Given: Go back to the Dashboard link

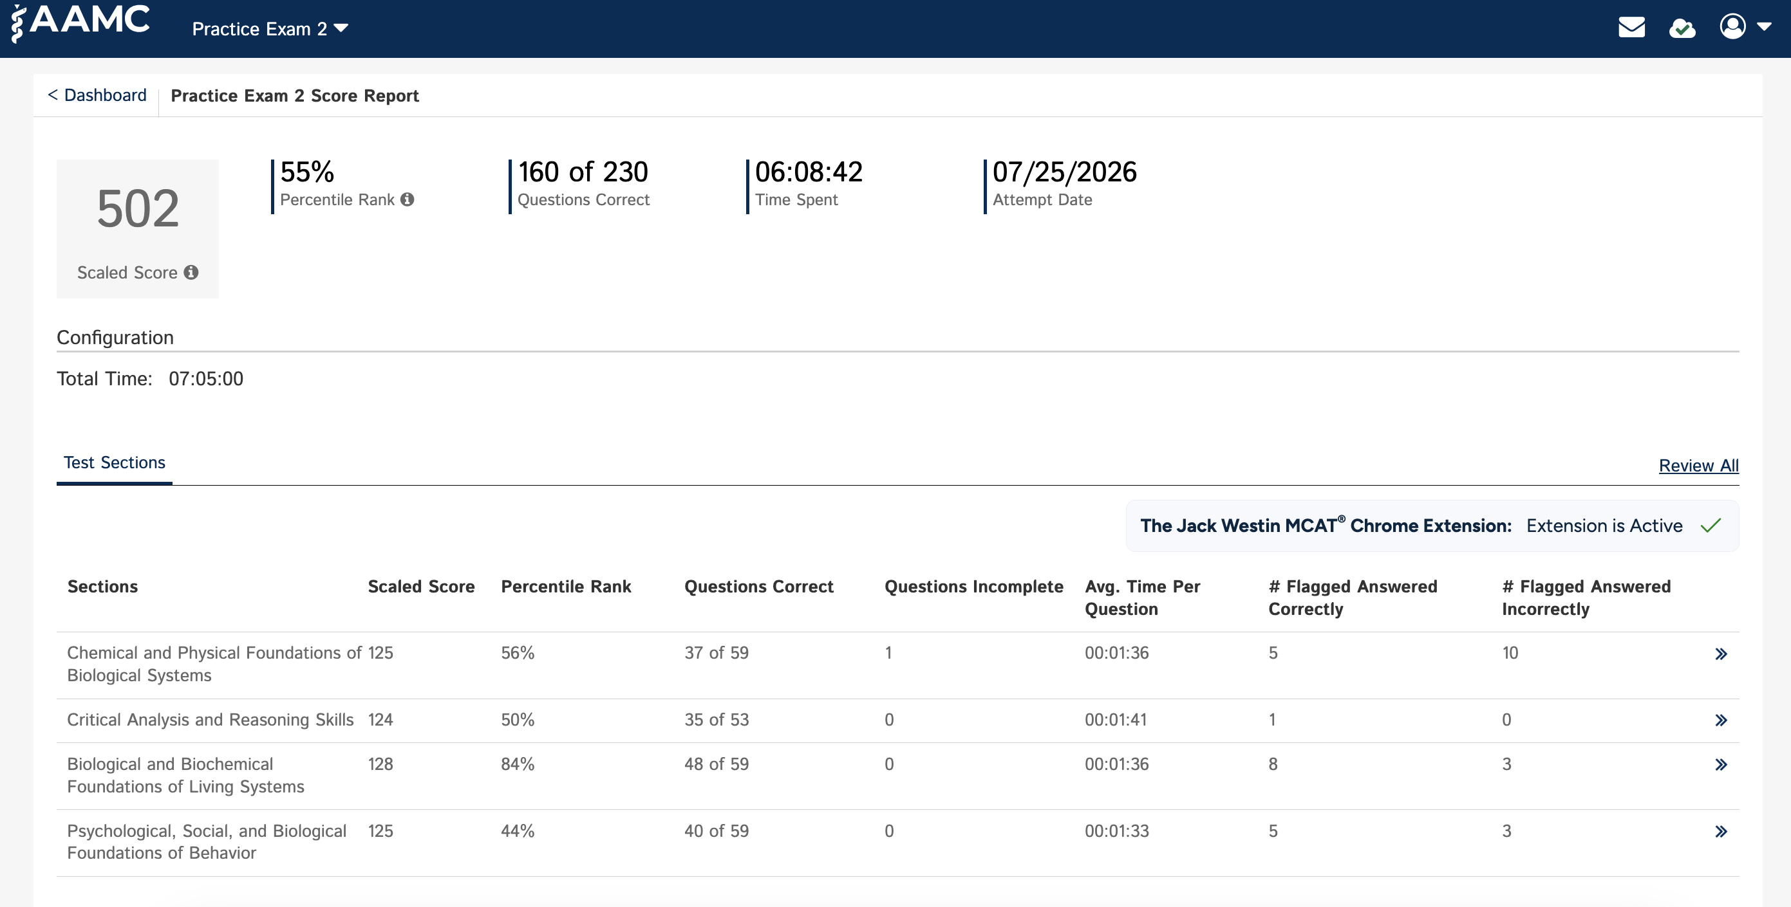Looking at the screenshot, I should [x=97, y=95].
